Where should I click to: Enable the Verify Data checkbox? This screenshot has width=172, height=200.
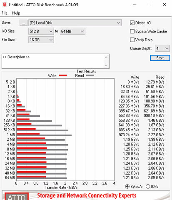click(x=132, y=40)
